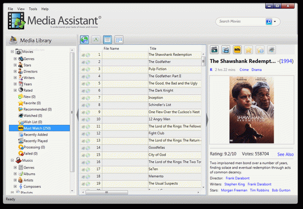Open the View menu

click(21, 9)
